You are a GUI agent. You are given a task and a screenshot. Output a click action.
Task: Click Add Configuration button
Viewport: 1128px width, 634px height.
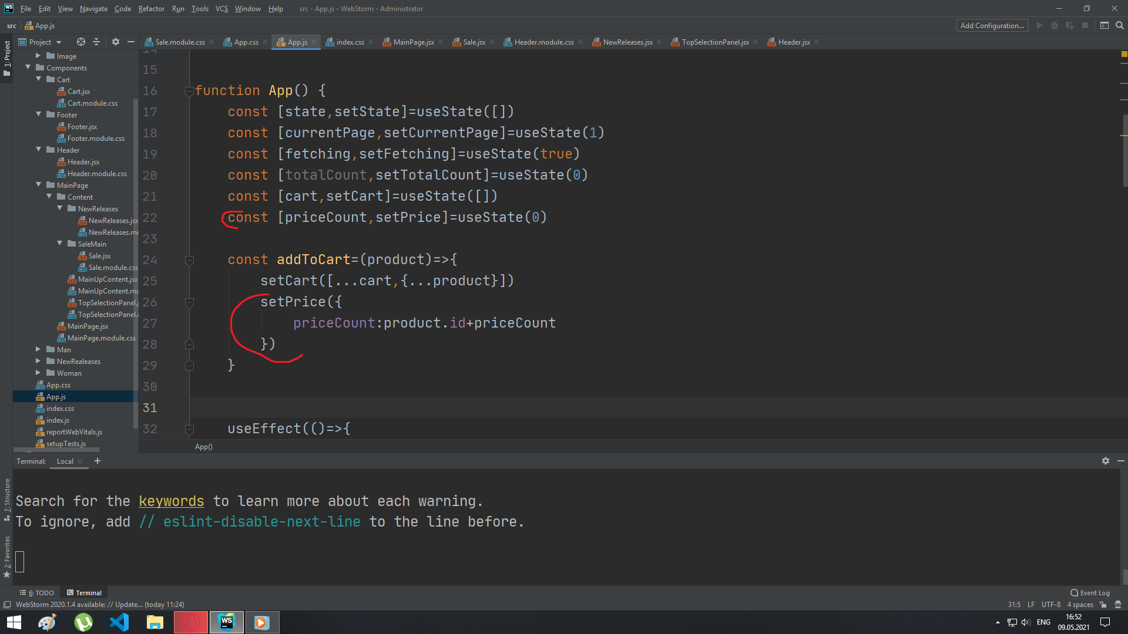click(x=992, y=25)
